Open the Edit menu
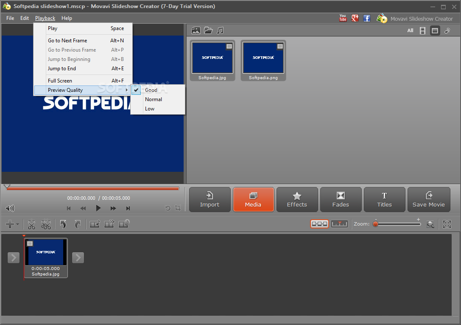 tap(25, 18)
